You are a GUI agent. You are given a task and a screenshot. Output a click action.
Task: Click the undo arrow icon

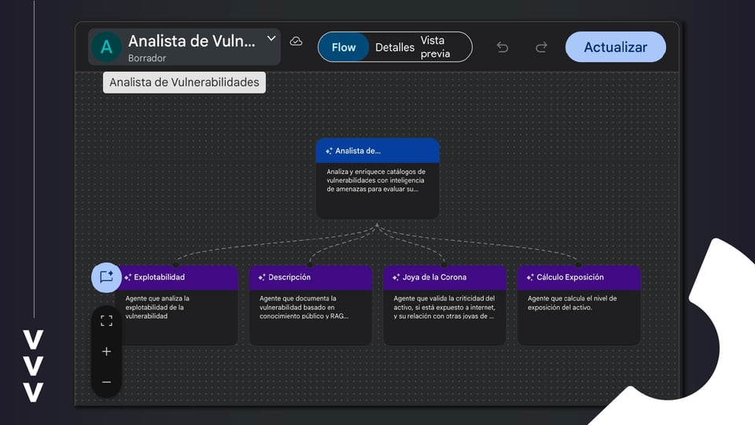(503, 47)
